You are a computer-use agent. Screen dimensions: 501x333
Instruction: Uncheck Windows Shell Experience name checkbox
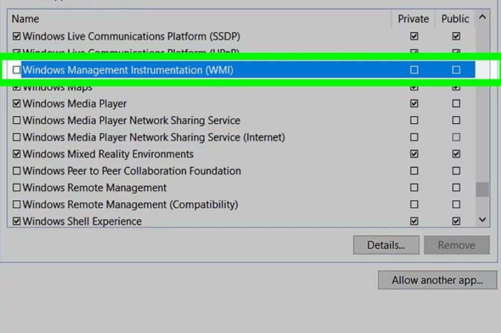point(16,221)
